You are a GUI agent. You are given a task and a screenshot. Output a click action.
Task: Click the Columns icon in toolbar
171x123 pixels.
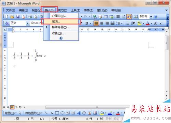[x=118, y=17]
